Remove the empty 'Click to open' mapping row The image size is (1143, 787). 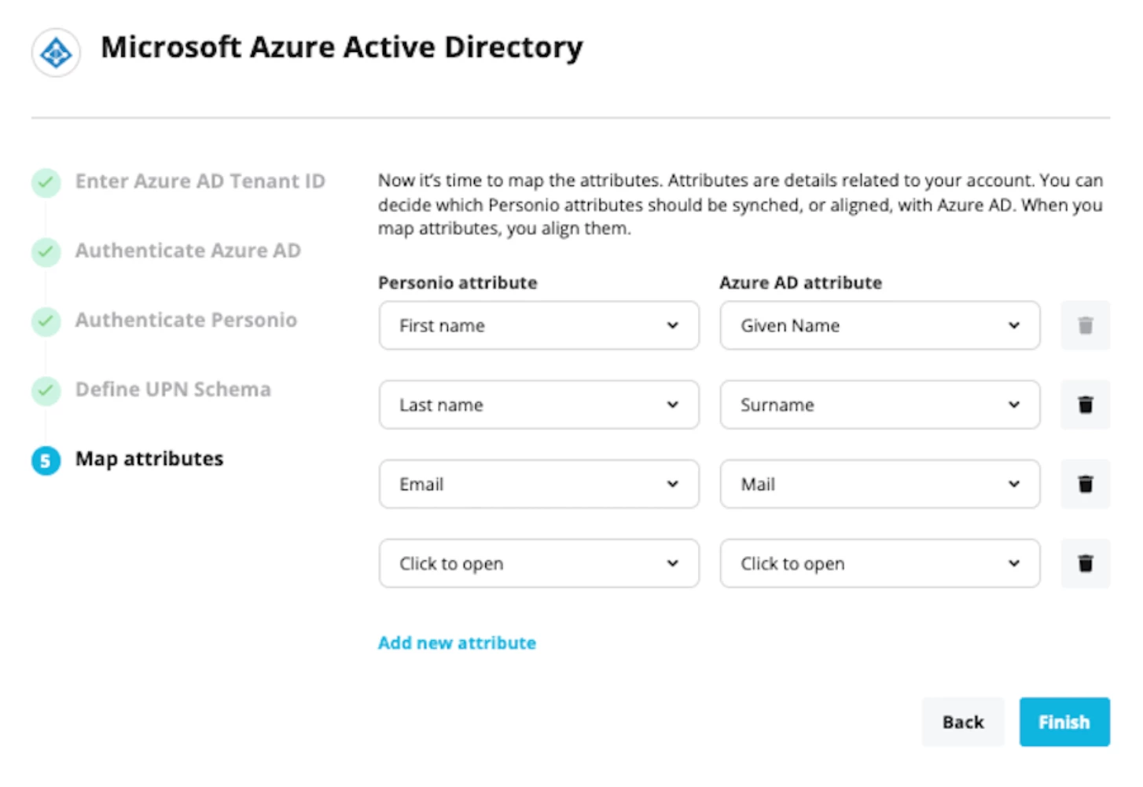click(1085, 563)
